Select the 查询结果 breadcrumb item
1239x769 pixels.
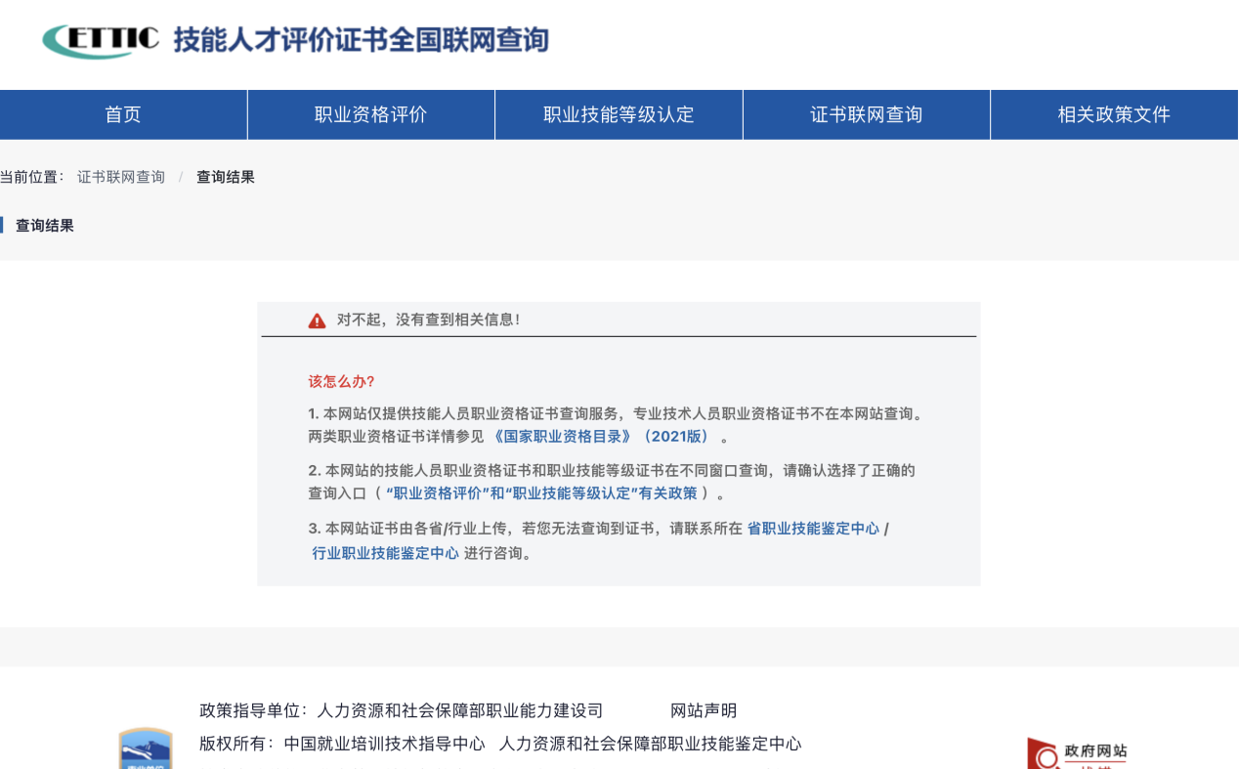coord(224,177)
